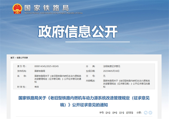169x119 pixels.
Task: Click the 生成日期 label
Action: point(90,71)
